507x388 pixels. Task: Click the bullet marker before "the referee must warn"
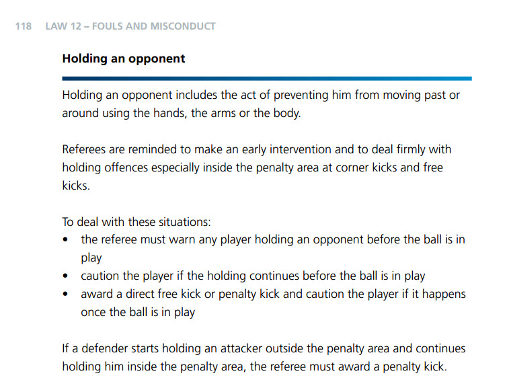[x=65, y=240]
